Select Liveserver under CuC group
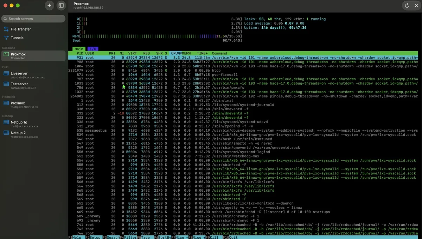422x239 pixels. [33, 75]
